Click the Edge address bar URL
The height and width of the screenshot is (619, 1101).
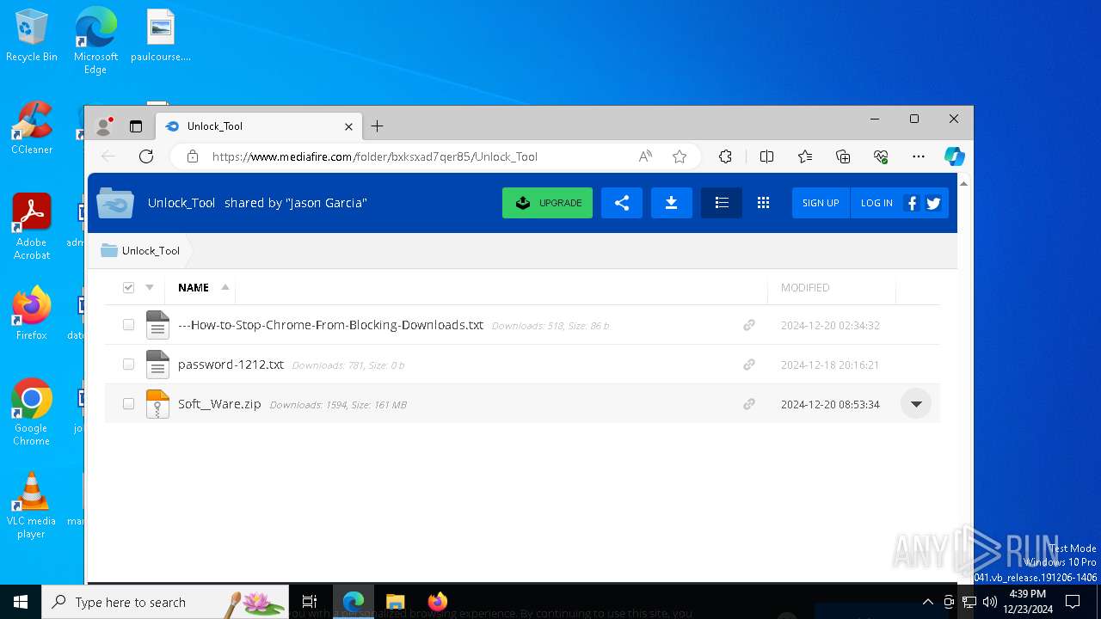[375, 156]
